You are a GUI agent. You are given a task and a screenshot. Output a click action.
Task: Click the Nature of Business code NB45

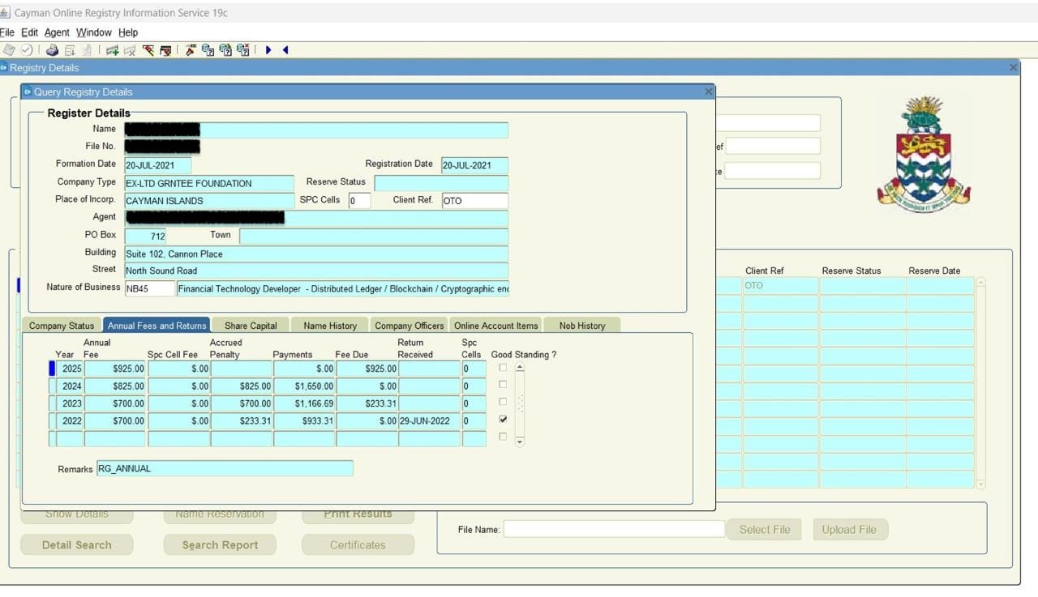pos(149,288)
